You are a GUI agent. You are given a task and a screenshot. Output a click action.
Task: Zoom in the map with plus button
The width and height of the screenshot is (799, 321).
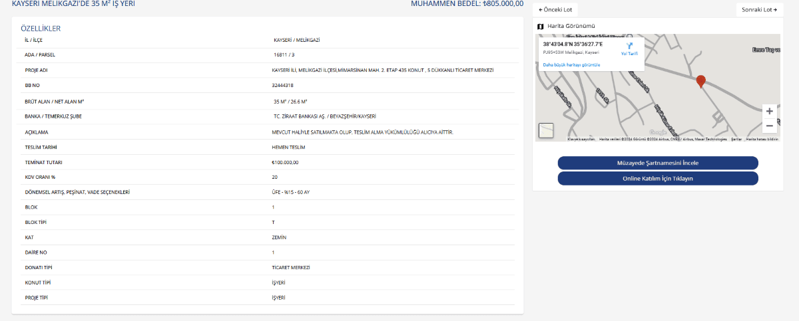tap(770, 111)
